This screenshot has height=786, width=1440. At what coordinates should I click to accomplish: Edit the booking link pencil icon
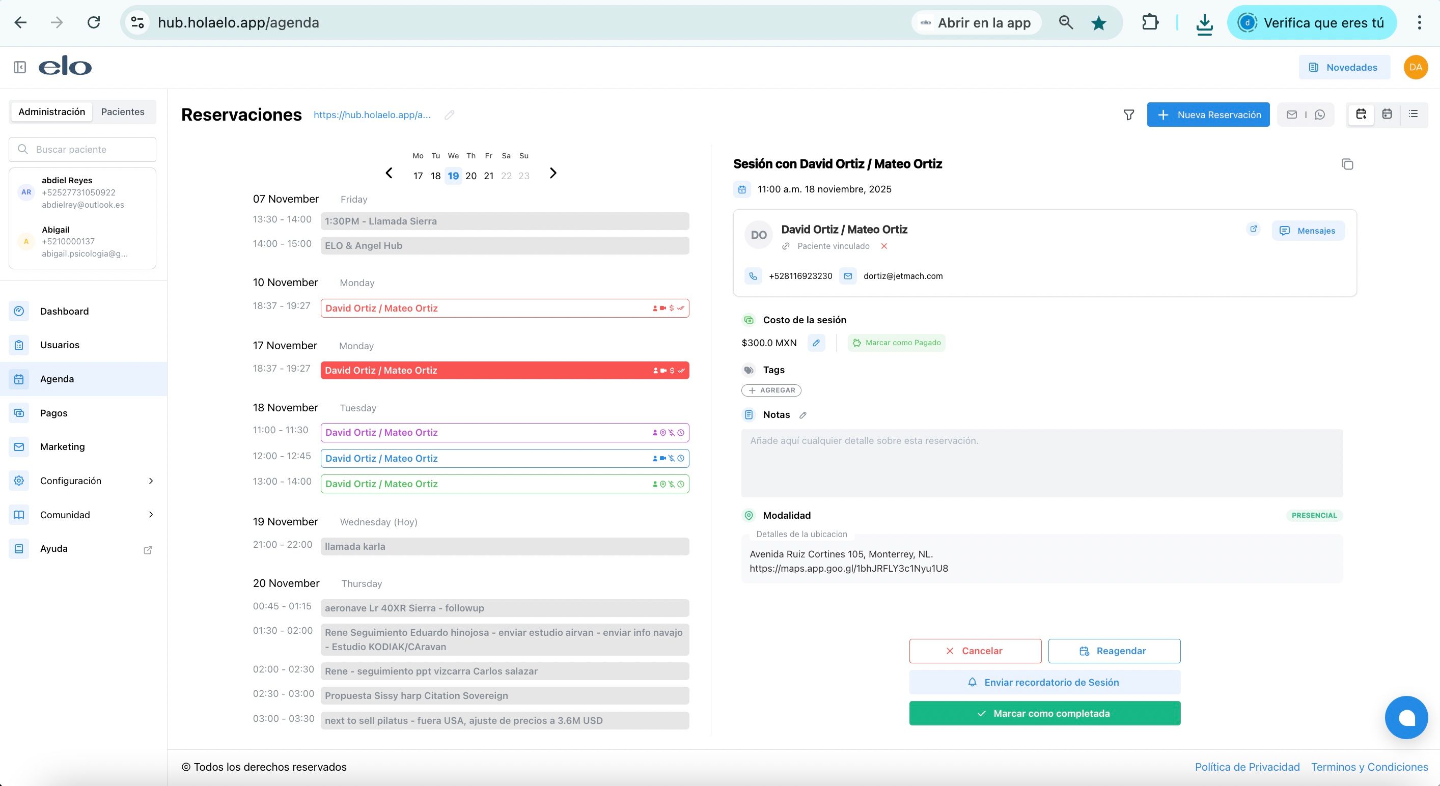coord(450,115)
